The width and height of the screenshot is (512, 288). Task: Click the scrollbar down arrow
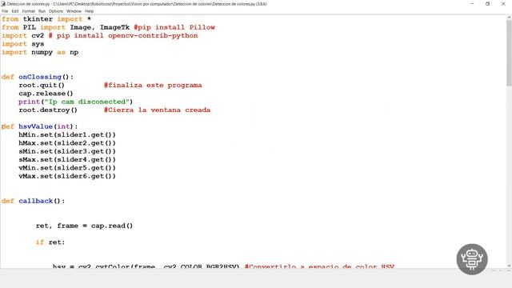point(509,266)
